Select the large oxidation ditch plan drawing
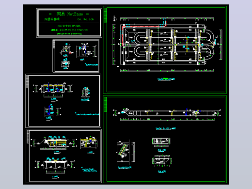252x189 pixels. point(167,44)
